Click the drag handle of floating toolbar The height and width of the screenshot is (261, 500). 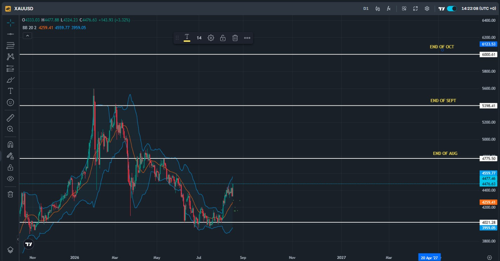point(177,38)
